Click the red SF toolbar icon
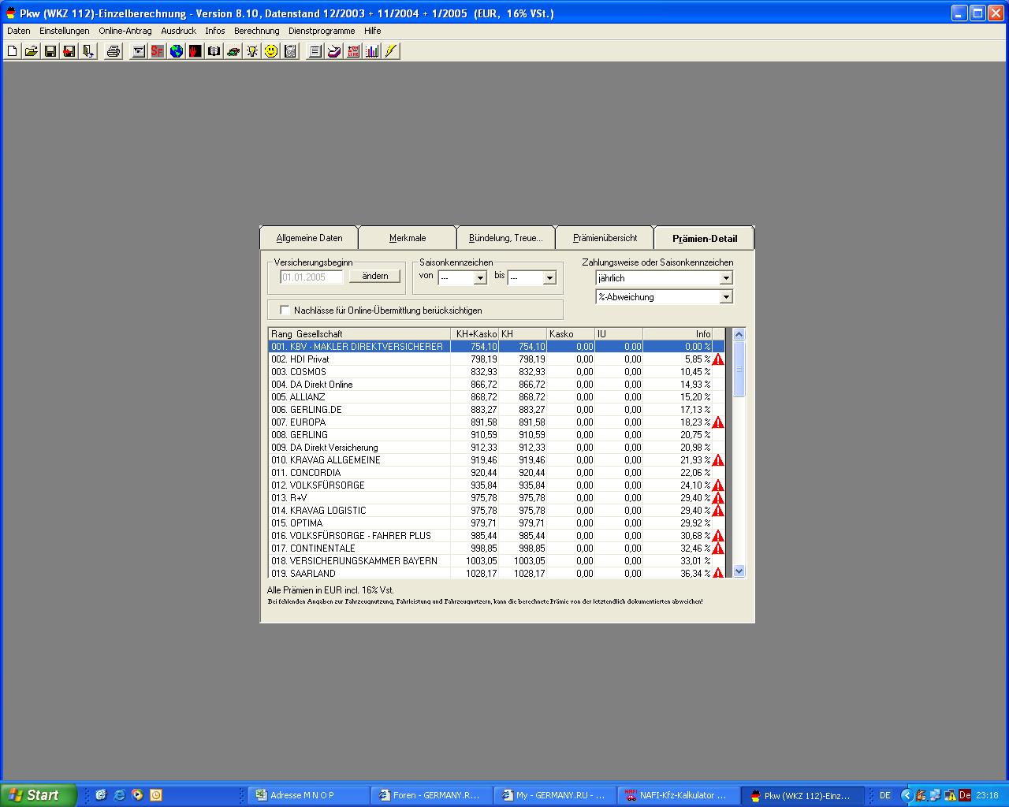The width and height of the screenshot is (1009, 807). click(158, 51)
